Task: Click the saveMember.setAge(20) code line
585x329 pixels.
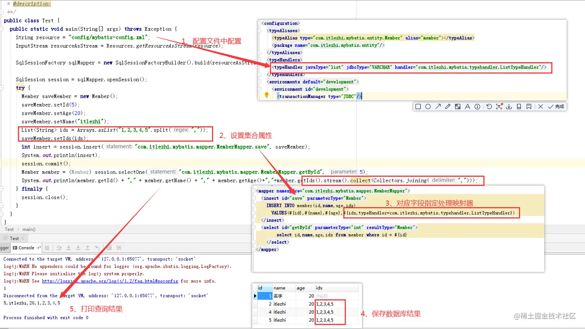Action: pos(53,114)
